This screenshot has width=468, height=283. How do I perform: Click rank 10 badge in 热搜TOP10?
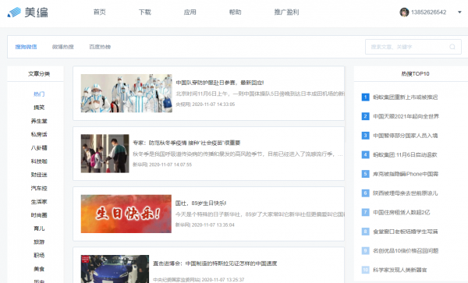pyautogui.click(x=365, y=270)
